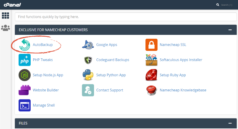Image resolution: width=238 pixels, height=129 pixels.
Task: Open the Website Builder link
Action: tap(46, 90)
